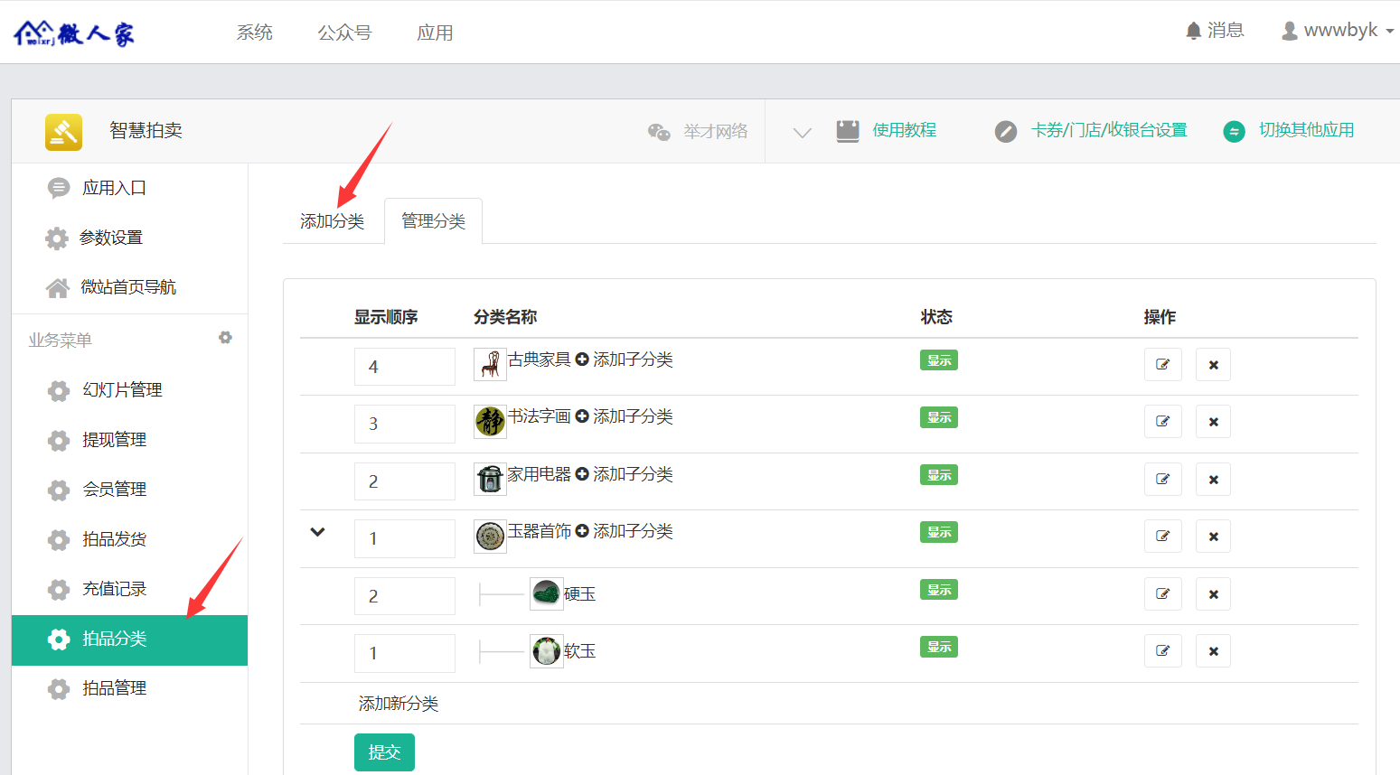The width and height of the screenshot is (1400, 775).
Task: Click the gear icon beside 业务菜单
Action: (x=225, y=338)
